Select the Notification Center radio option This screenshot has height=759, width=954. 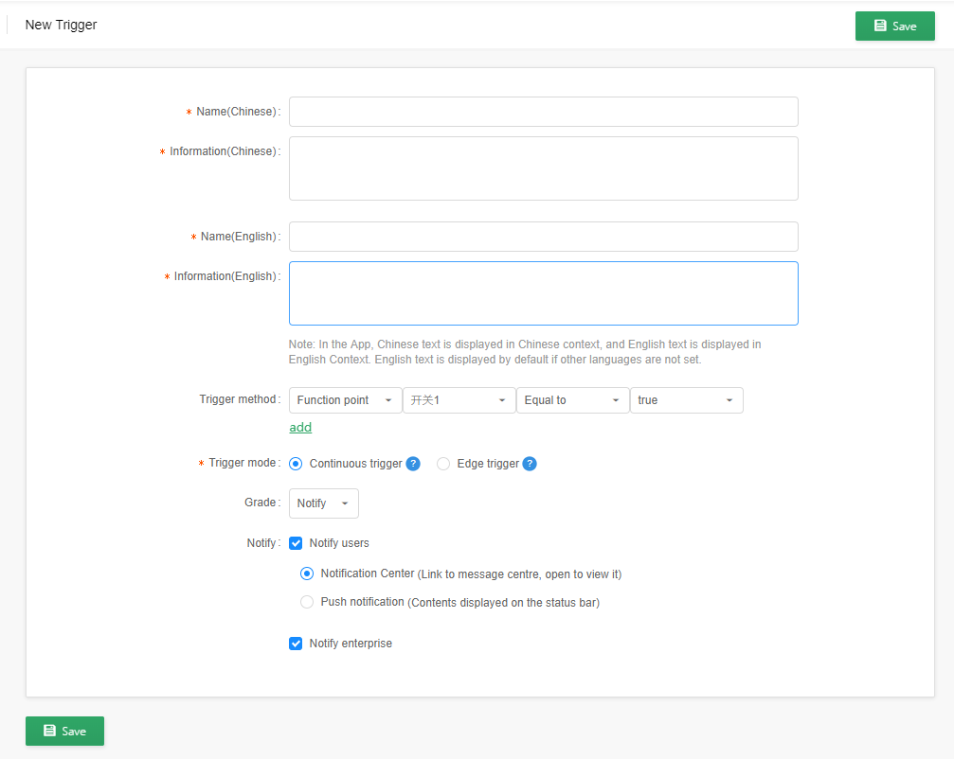(x=307, y=574)
